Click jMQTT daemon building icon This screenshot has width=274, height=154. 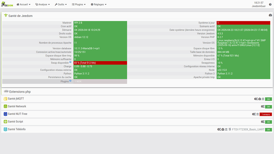pos(263,99)
